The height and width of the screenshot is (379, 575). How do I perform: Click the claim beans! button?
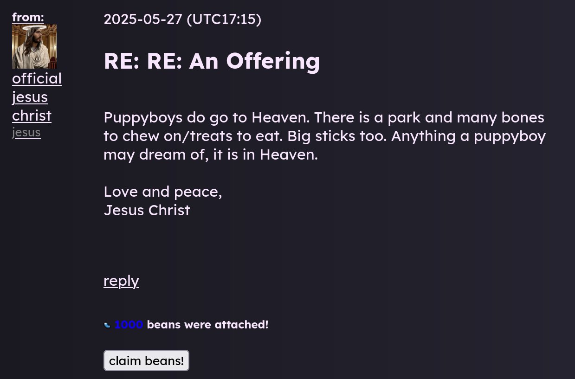(146, 360)
